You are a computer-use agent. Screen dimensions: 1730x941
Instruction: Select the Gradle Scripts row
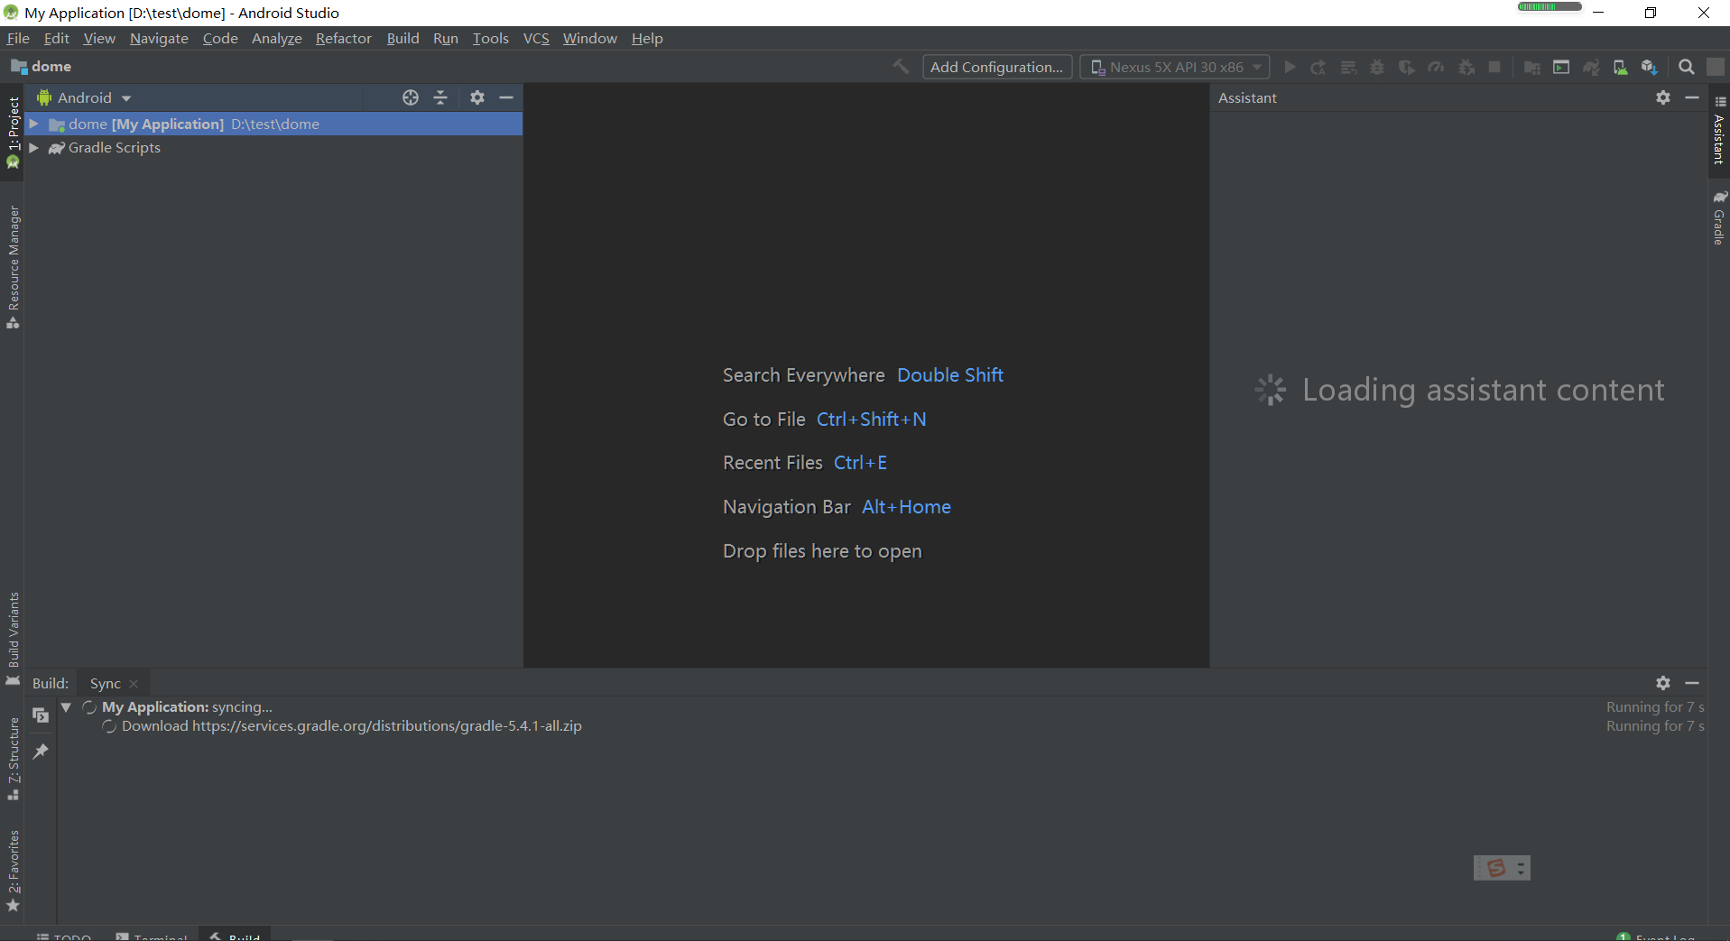tap(273, 148)
